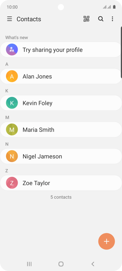
Task: Tap the search magnifier icon
Action: pos(101,19)
